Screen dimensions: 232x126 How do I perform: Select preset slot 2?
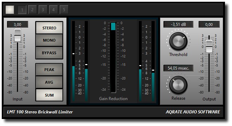[32, 10]
